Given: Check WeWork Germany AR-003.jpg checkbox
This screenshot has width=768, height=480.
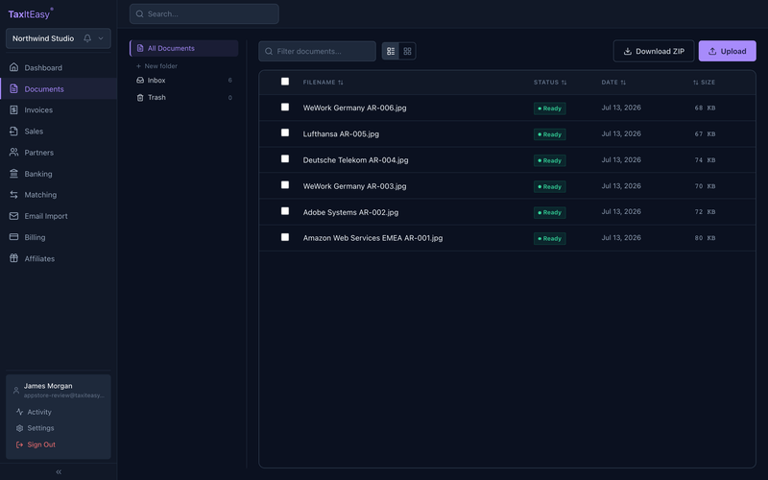Looking at the screenshot, I should (285, 184).
